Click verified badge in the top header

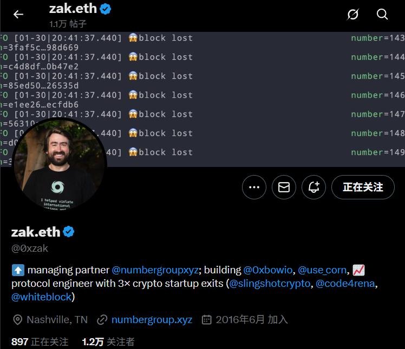[106, 9]
